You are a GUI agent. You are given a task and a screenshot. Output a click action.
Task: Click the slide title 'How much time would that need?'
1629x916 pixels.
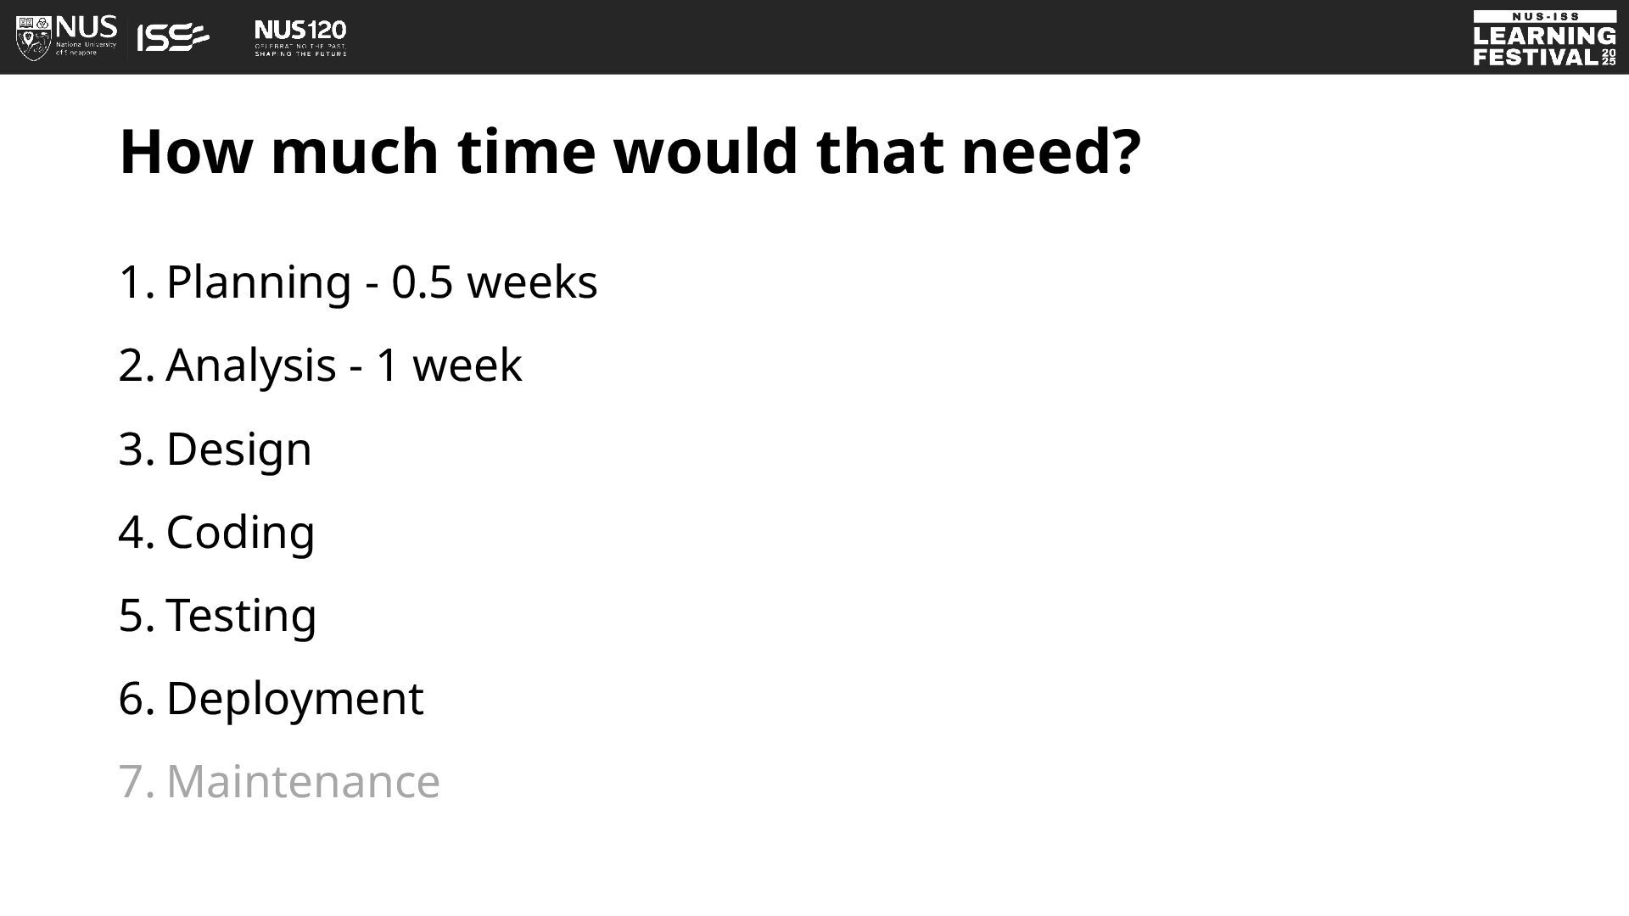pos(630,152)
